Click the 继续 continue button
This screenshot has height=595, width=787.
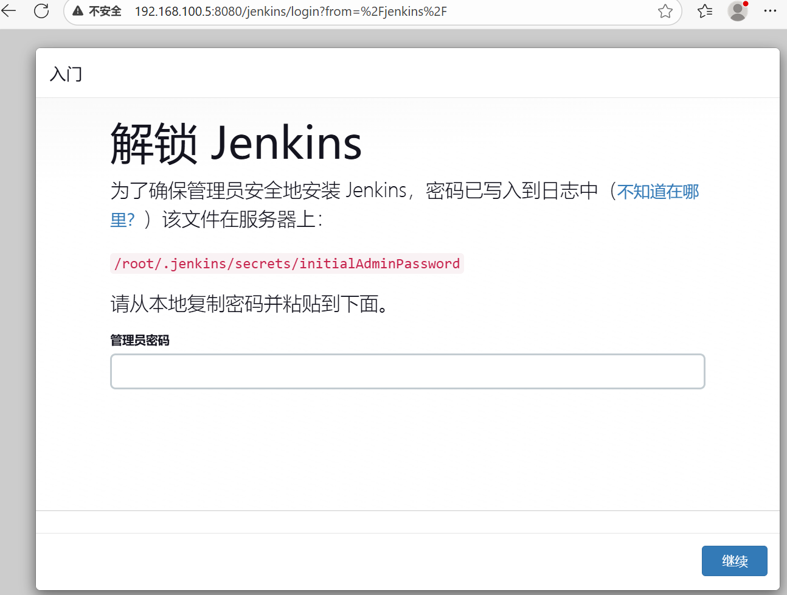(734, 561)
